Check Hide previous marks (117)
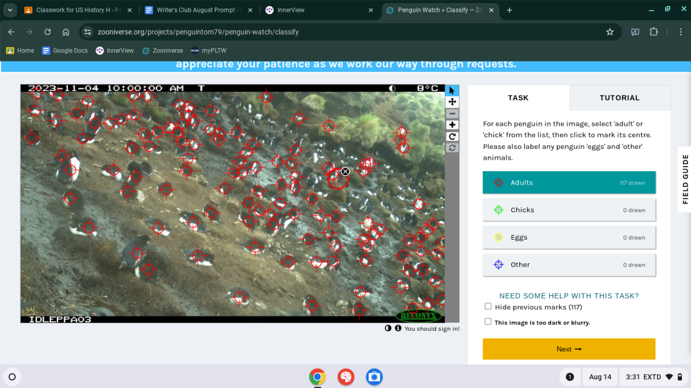Viewport: 691px width, 388px height. pos(488,307)
